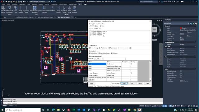The width and height of the screenshot is (199, 112).
Task: Switch to the Start drawing tab
Action: click(5, 17)
